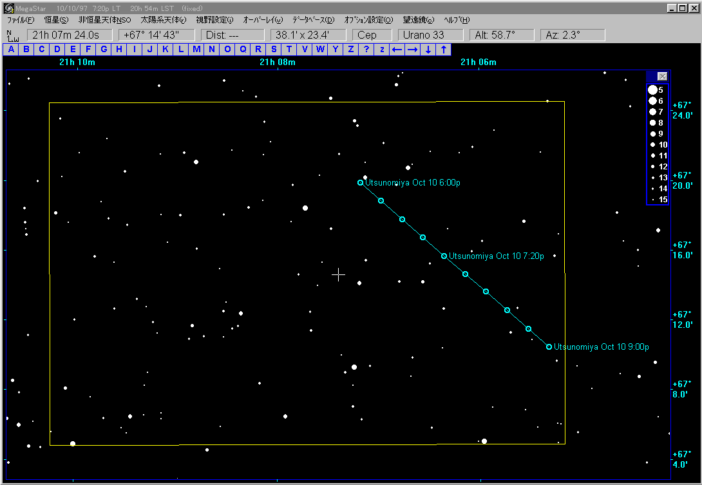Click the V toolbar button
Screen dimensions: 702x485
click(305, 49)
